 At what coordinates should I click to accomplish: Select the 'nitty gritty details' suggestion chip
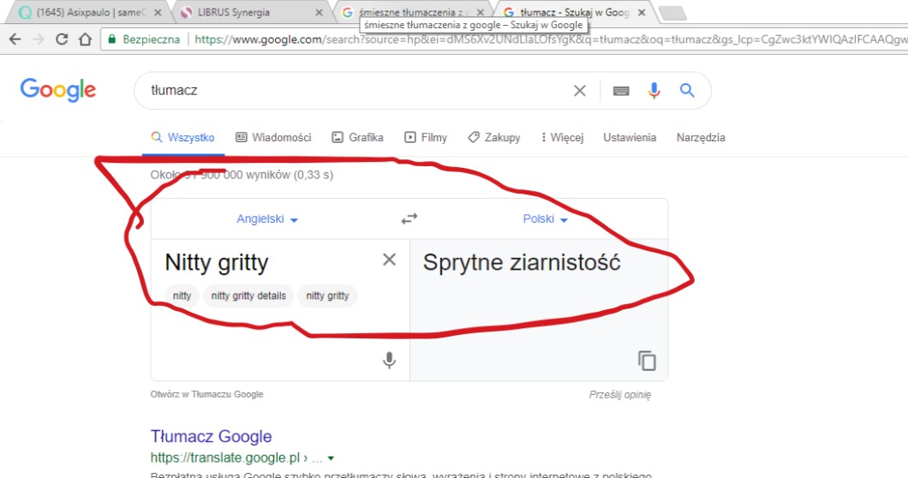(248, 296)
